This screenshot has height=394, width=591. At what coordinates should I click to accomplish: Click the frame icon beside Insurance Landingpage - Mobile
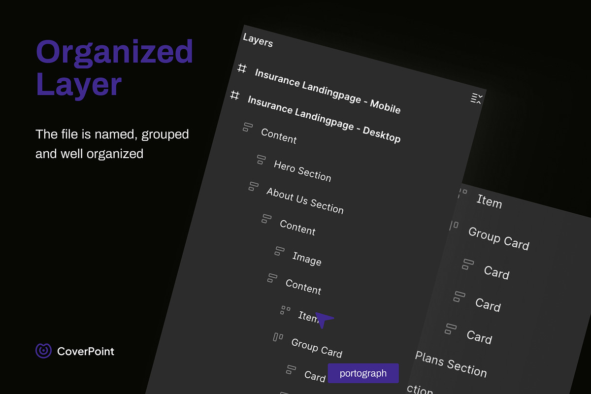(x=242, y=68)
